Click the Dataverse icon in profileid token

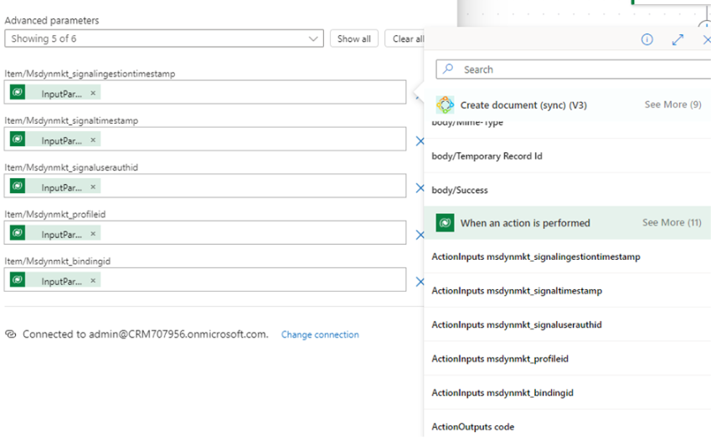pyautogui.click(x=18, y=233)
